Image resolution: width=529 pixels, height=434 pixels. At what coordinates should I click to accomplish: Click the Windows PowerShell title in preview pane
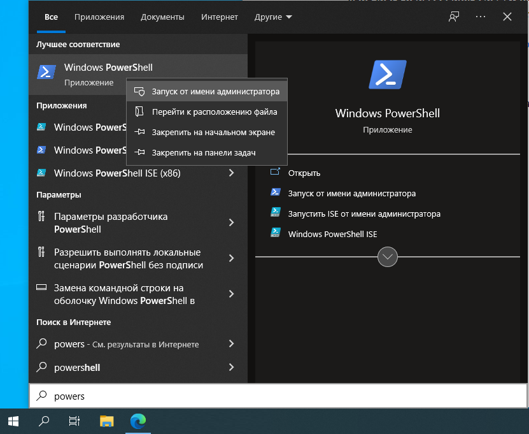[x=387, y=113]
